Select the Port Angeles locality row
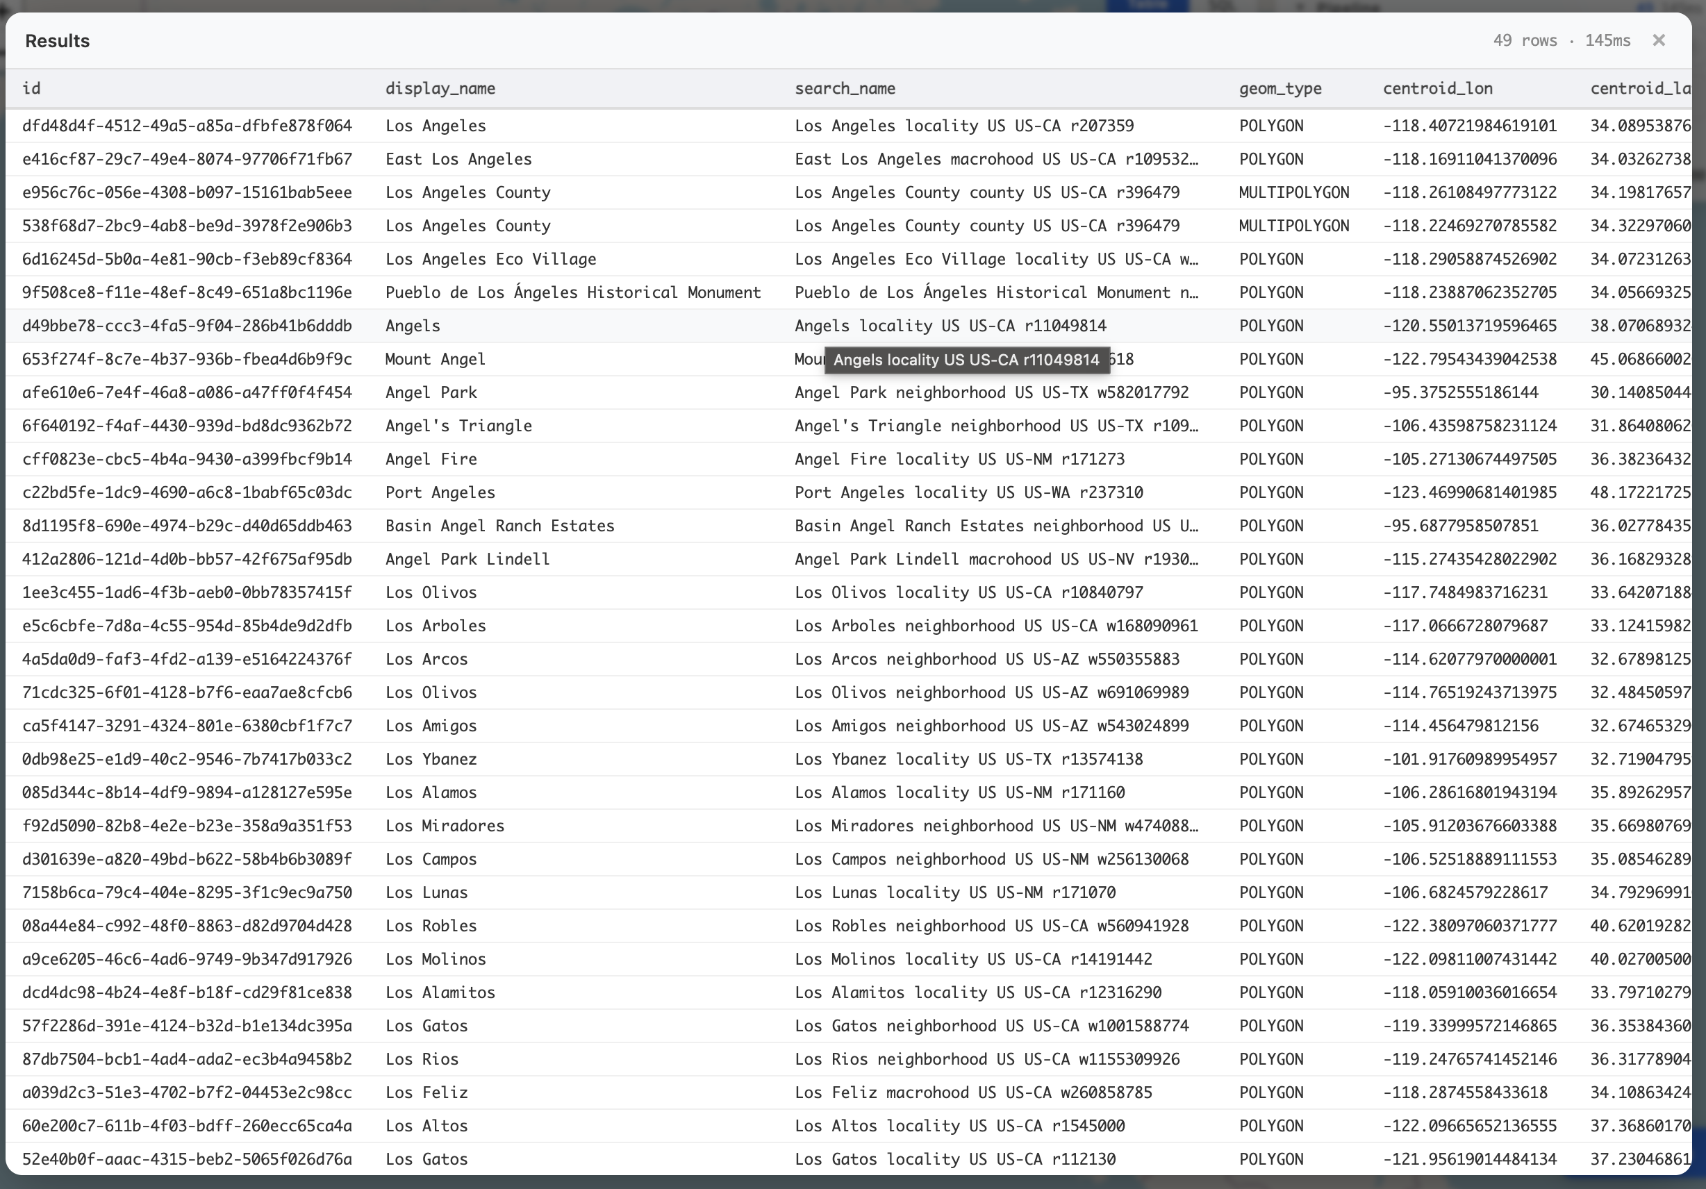The height and width of the screenshot is (1189, 1706). pos(440,492)
